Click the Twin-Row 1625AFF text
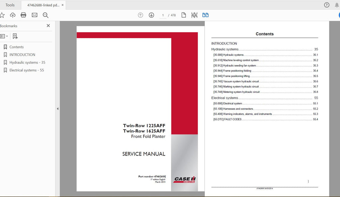The image size is (340, 197). [144, 131]
